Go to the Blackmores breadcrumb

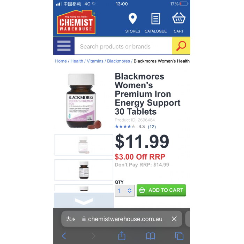(x=119, y=61)
